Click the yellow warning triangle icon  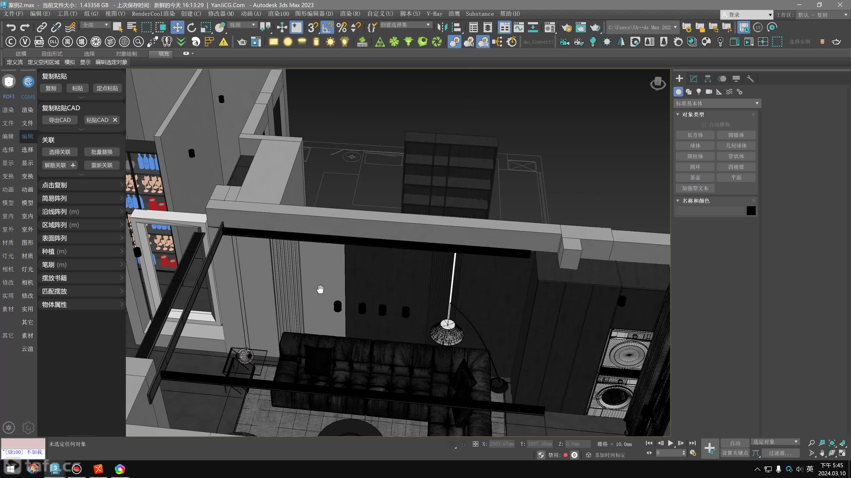click(223, 42)
